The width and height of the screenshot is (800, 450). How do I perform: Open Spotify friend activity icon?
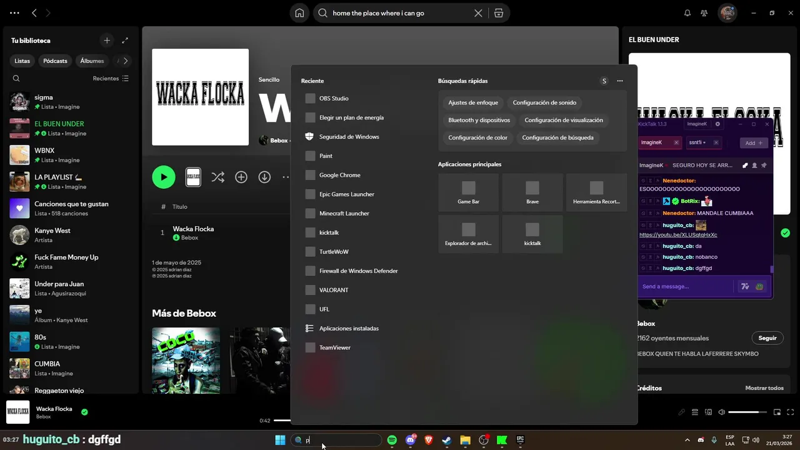[x=704, y=13]
